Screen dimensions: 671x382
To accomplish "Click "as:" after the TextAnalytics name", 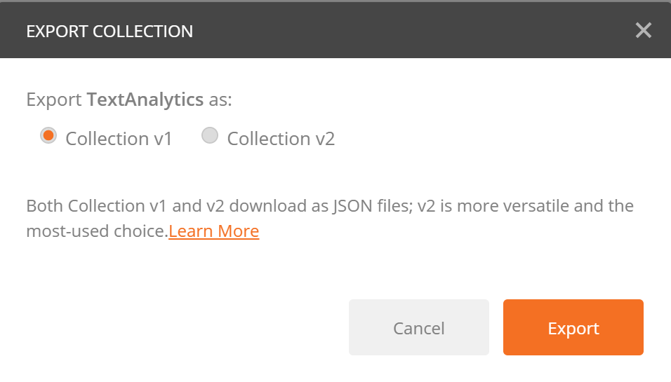I will pyautogui.click(x=220, y=100).
